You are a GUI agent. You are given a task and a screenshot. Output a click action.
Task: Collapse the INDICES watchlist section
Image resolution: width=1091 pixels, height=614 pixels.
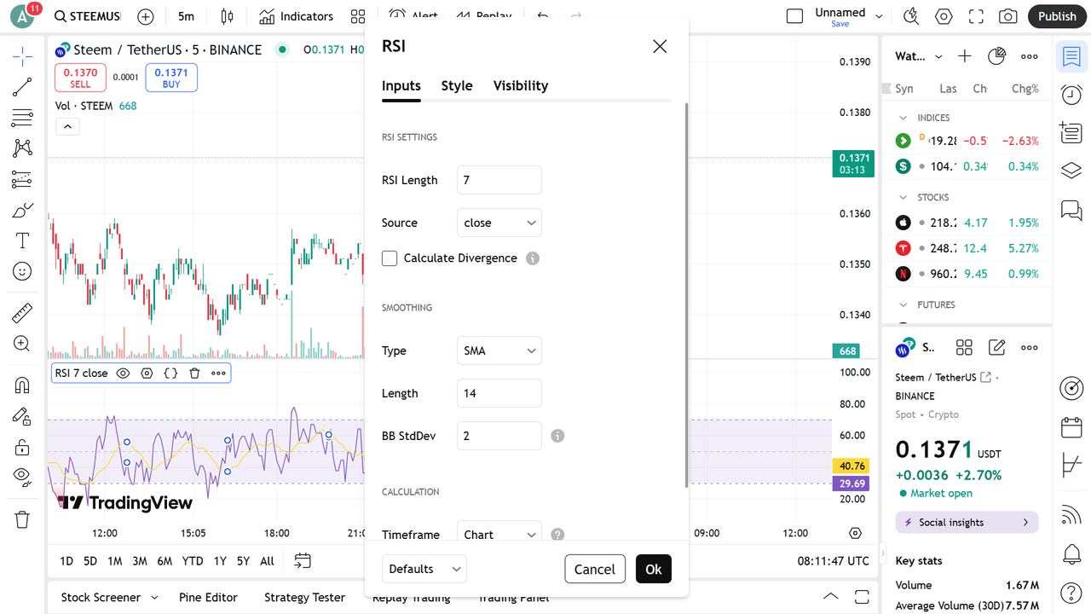pyautogui.click(x=903, y=118)
